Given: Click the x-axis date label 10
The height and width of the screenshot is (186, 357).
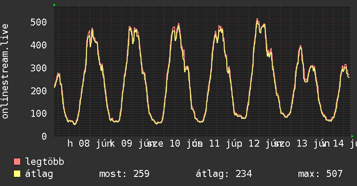Looking at the screenshot, I should point(175,144).
